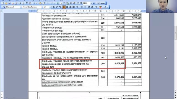Open the Styles and Formatting pane icon
The width and height of the screenshot is (177, 99).
tap(4, 7)
